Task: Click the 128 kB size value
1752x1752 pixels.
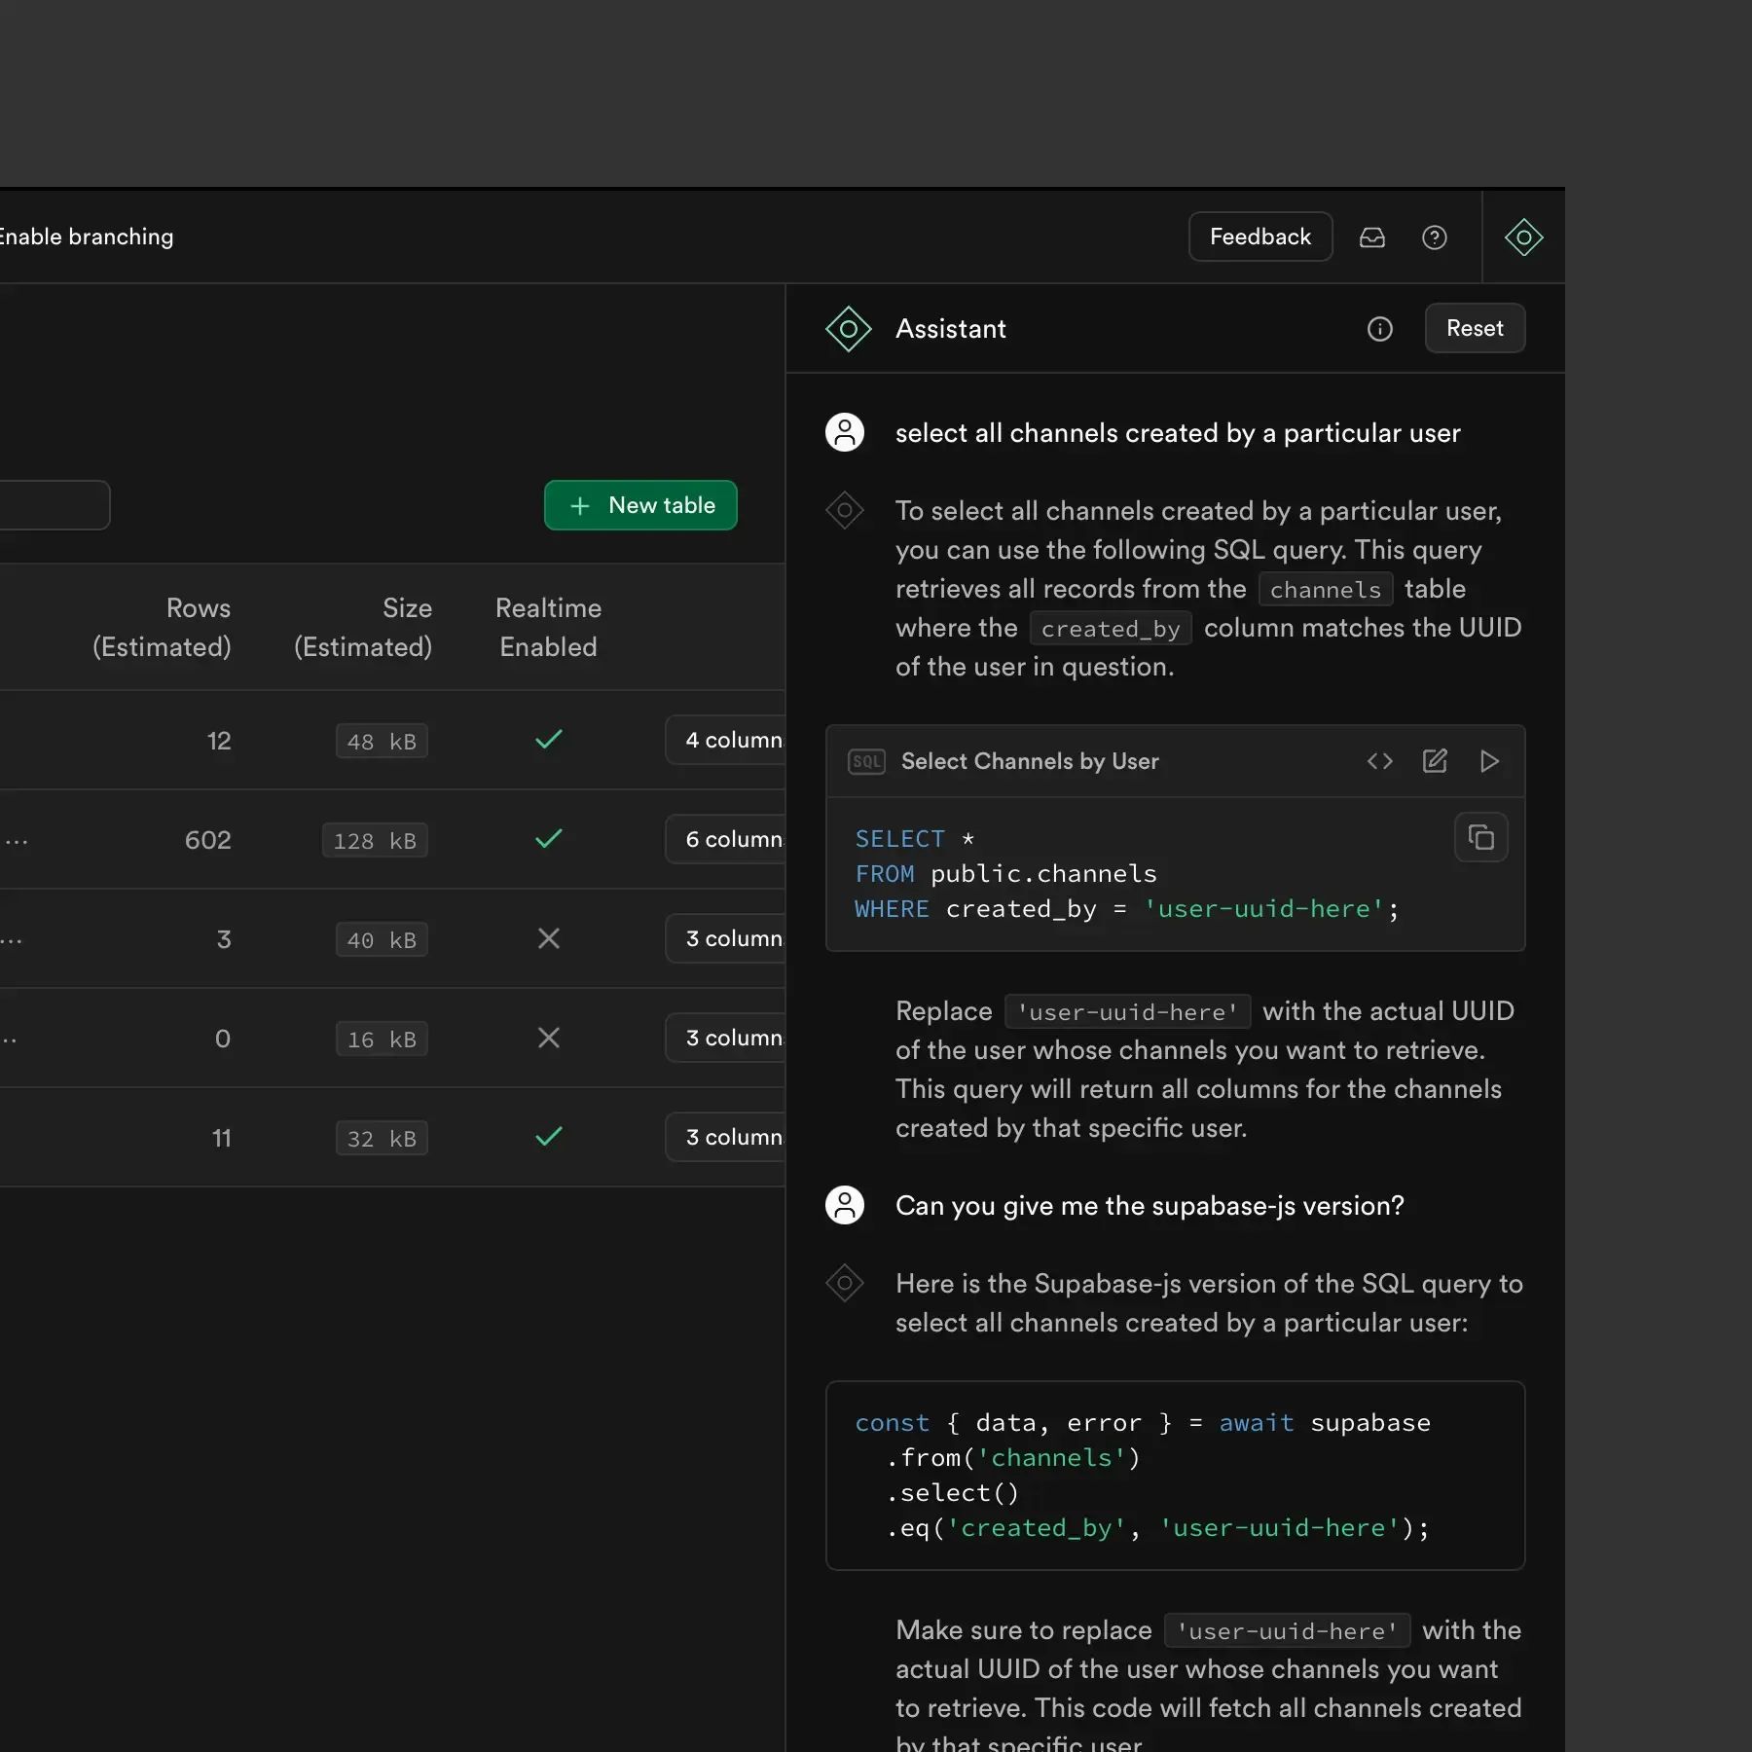Action: [375, 841]
